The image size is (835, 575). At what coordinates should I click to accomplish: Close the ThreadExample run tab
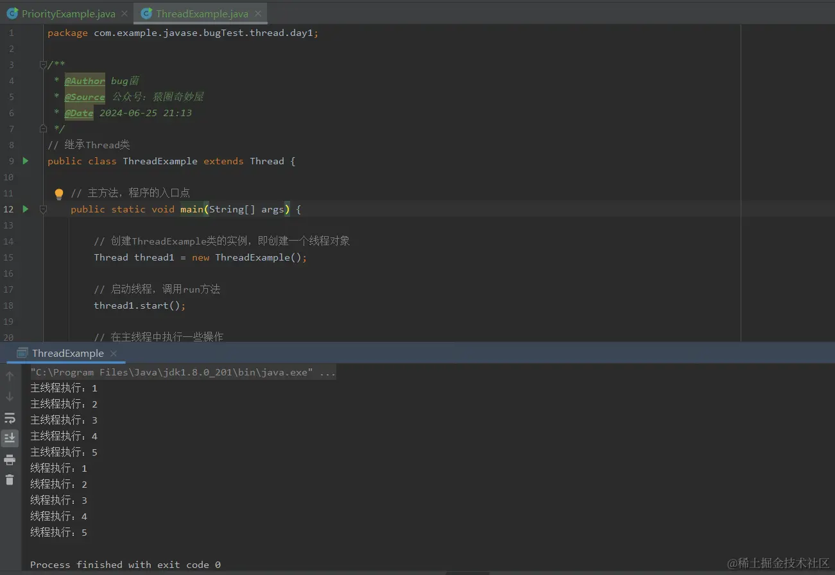pyautogui.click(x=114, y=354)
